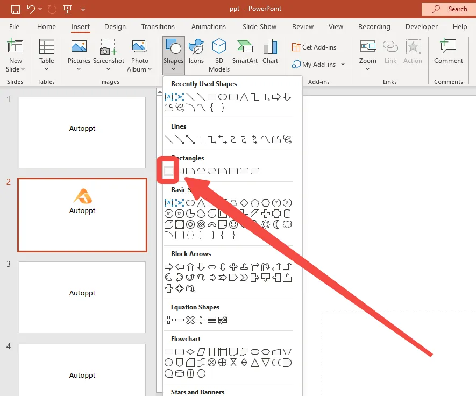
Task: Open the Developer tab
Action: coord(422,27)
